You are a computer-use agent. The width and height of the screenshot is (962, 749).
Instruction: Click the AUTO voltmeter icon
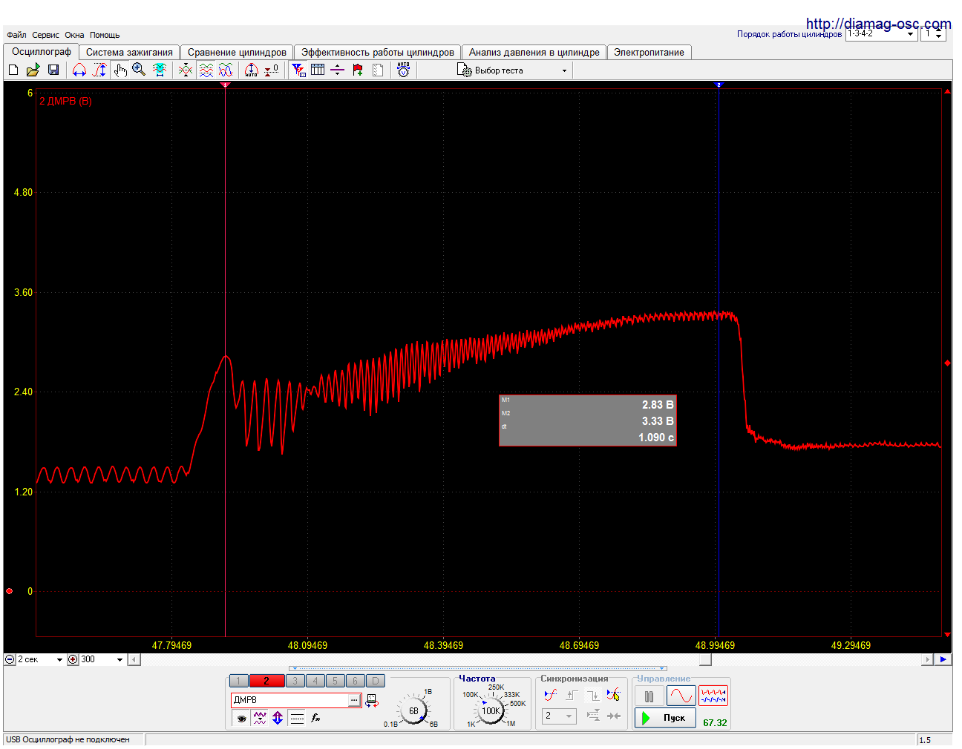coord(403,70)
